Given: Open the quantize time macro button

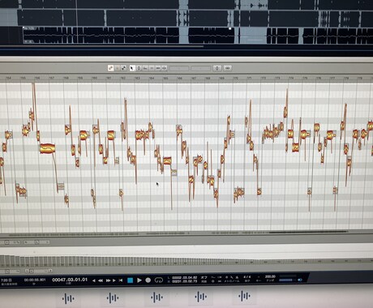Looking at the screenshot, I should (228, 68).
